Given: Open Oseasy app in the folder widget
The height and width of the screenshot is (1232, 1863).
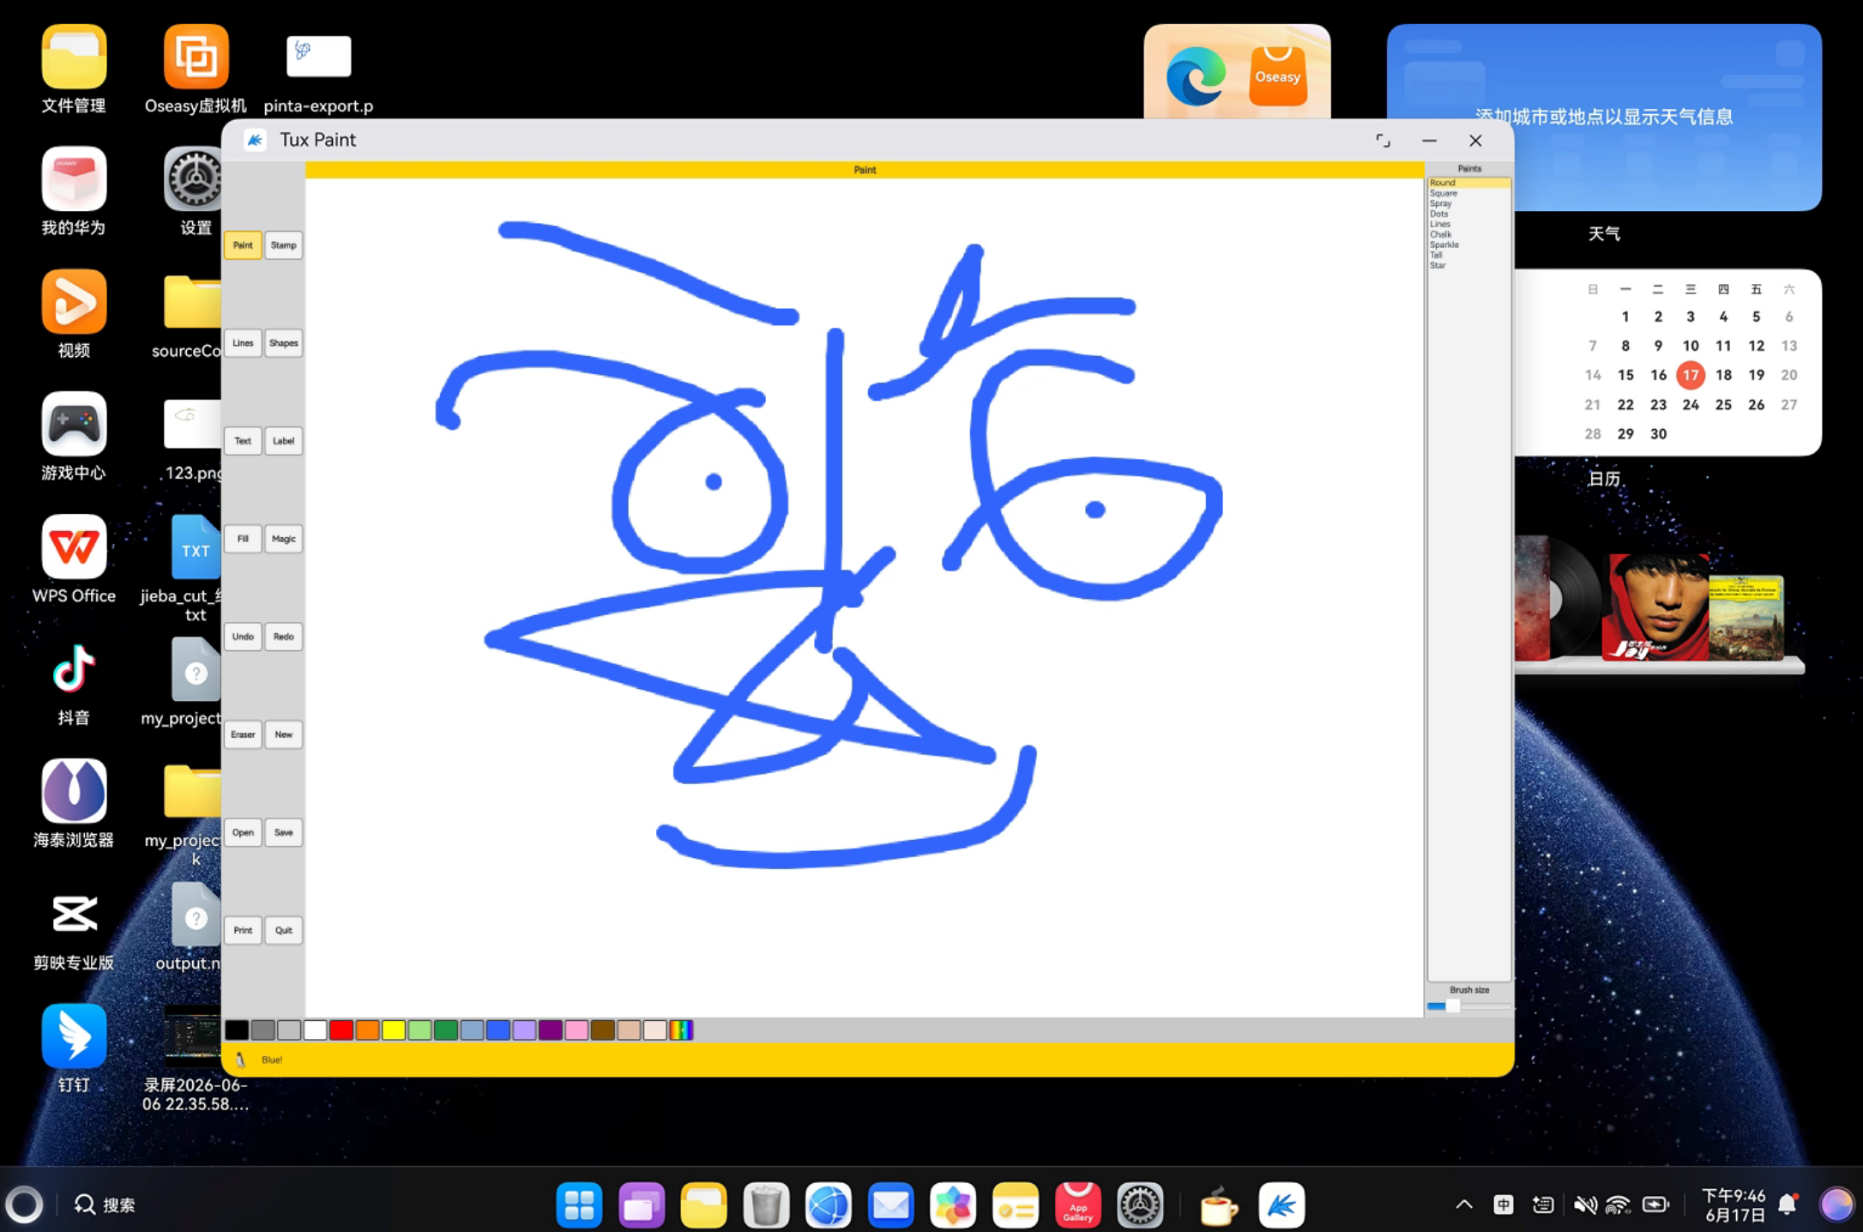Looking at the screenshot, I should point(1277,75).
